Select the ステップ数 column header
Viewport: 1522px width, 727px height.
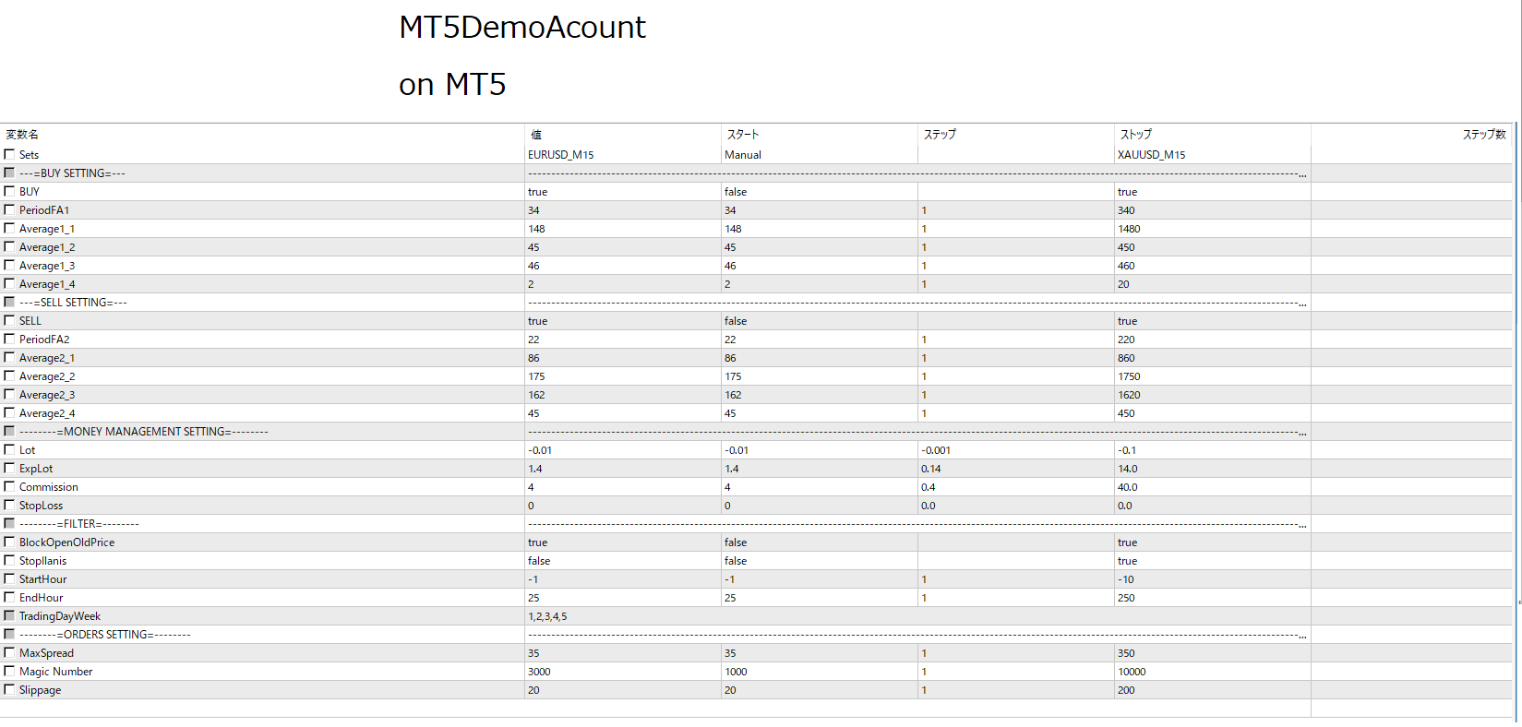(x=1483, y=135)
